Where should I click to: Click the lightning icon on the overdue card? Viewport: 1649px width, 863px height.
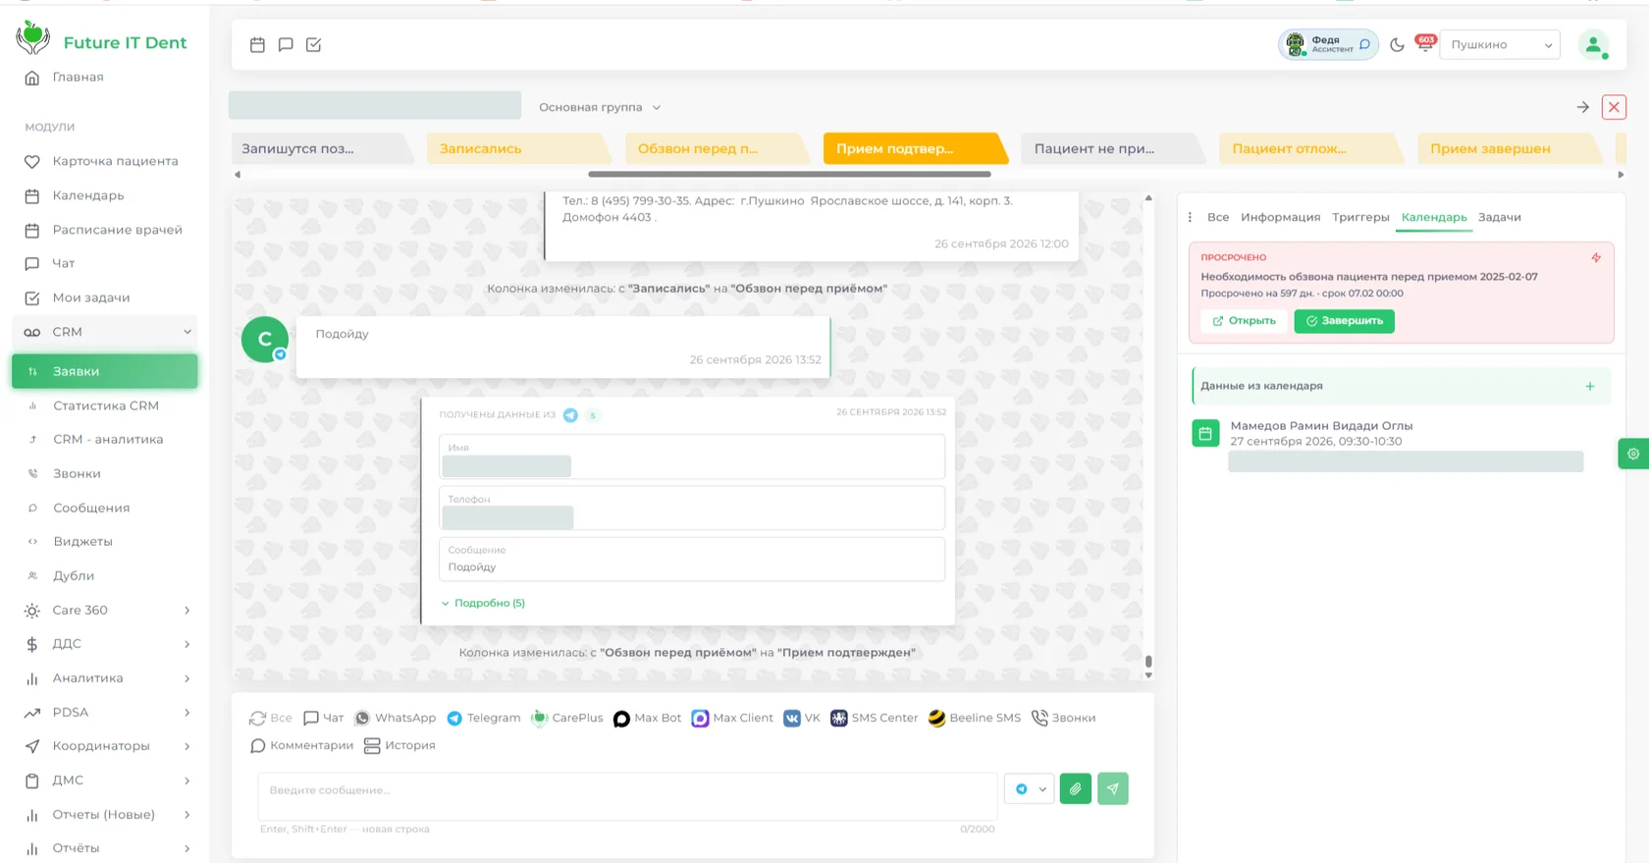(x=1596, y=258)
